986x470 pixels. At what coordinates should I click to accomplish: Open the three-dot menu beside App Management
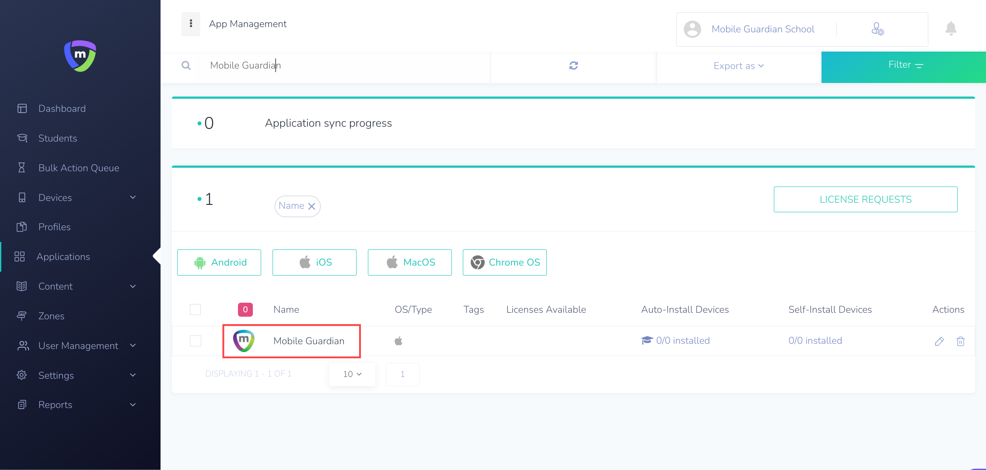[x=191, y=24]
